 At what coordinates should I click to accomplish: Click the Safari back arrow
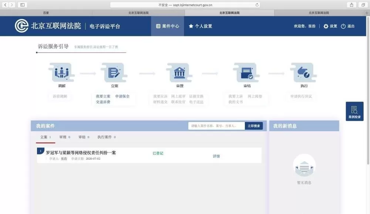(x=5, y=5)
